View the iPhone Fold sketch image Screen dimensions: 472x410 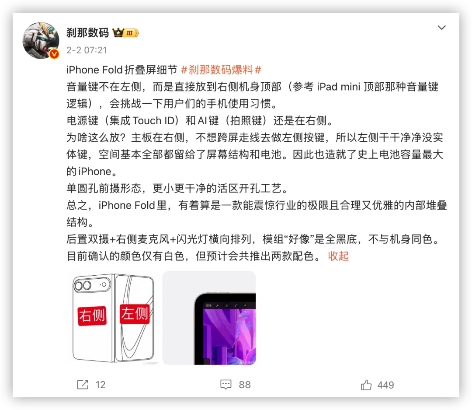tap(113, 318)
